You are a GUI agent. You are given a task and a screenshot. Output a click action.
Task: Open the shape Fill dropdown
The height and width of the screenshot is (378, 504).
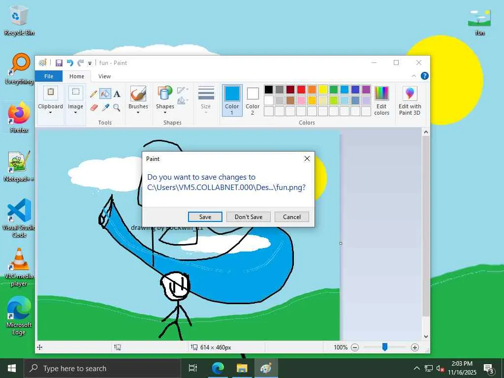click(183, 100)
